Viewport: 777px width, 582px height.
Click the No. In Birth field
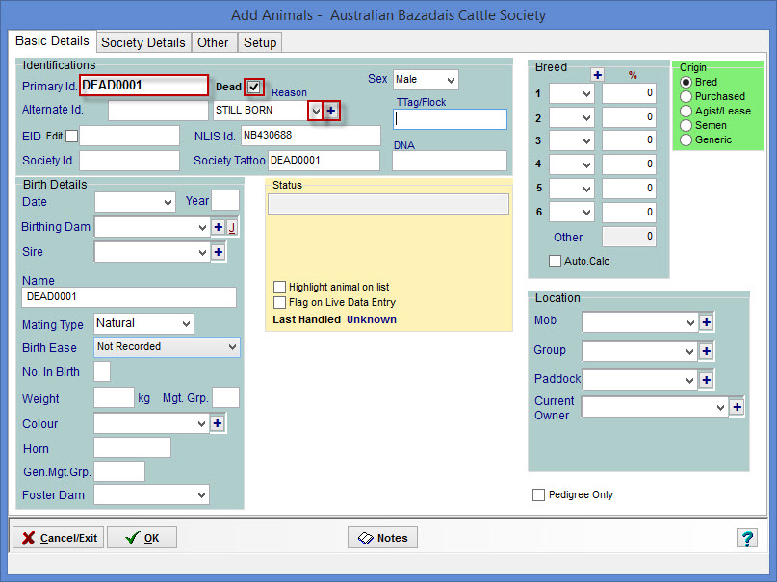point(102,371)
